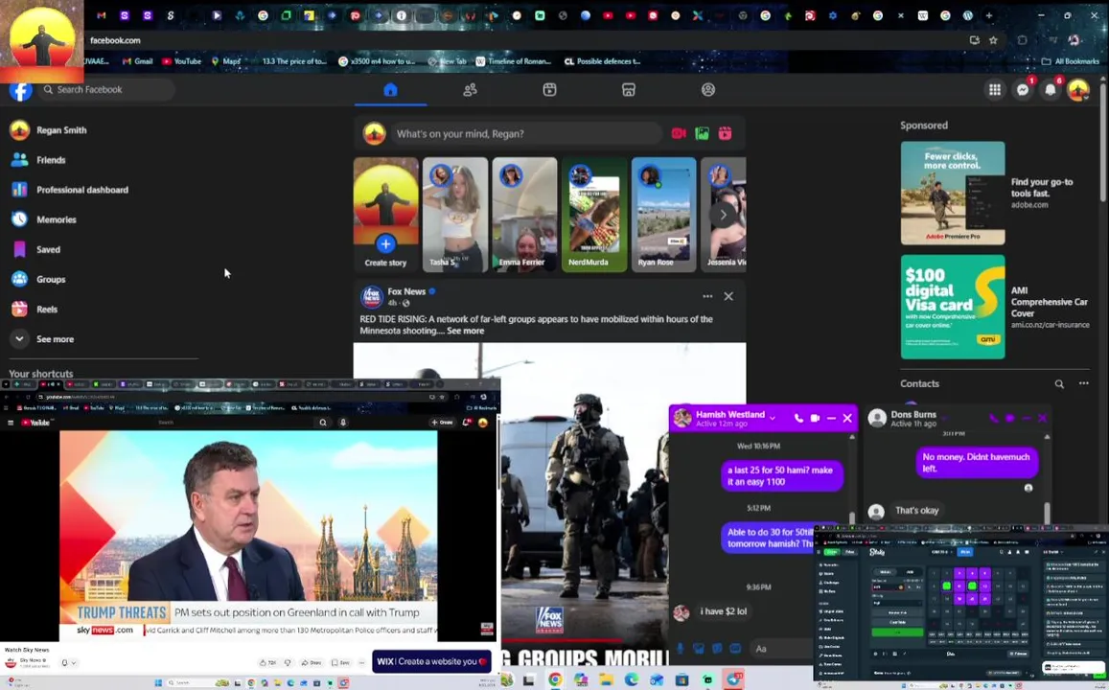The image size is (1109, 690).
Task: Open Contacts options menu
Action: (1083, 384)
